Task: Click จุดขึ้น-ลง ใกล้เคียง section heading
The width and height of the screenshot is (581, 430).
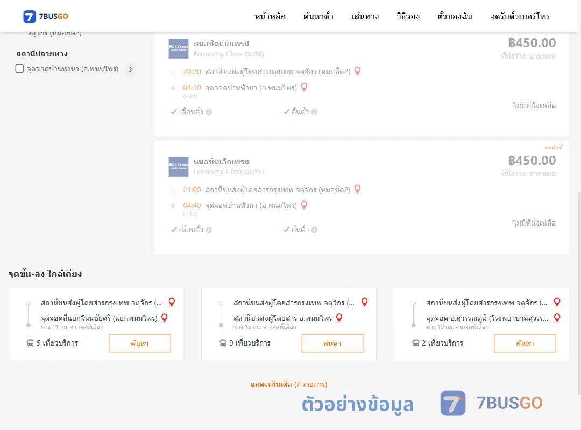Action: point(45,274)
